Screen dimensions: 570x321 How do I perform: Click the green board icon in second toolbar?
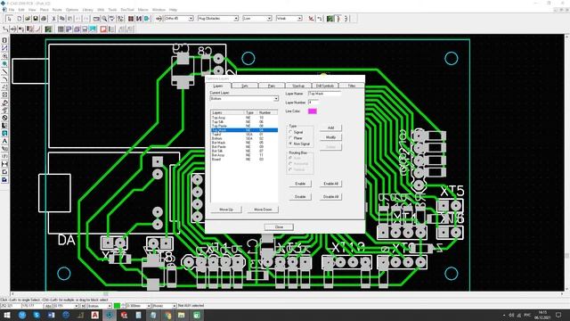click(x=48, y=29)
